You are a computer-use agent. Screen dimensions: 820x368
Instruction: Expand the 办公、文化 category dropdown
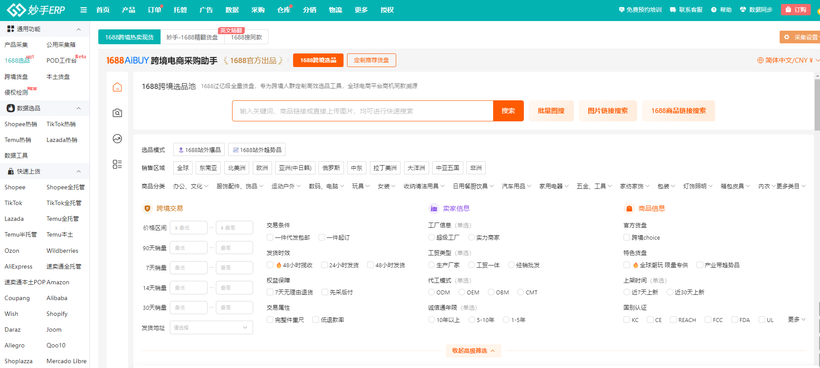tap(190, 186)
